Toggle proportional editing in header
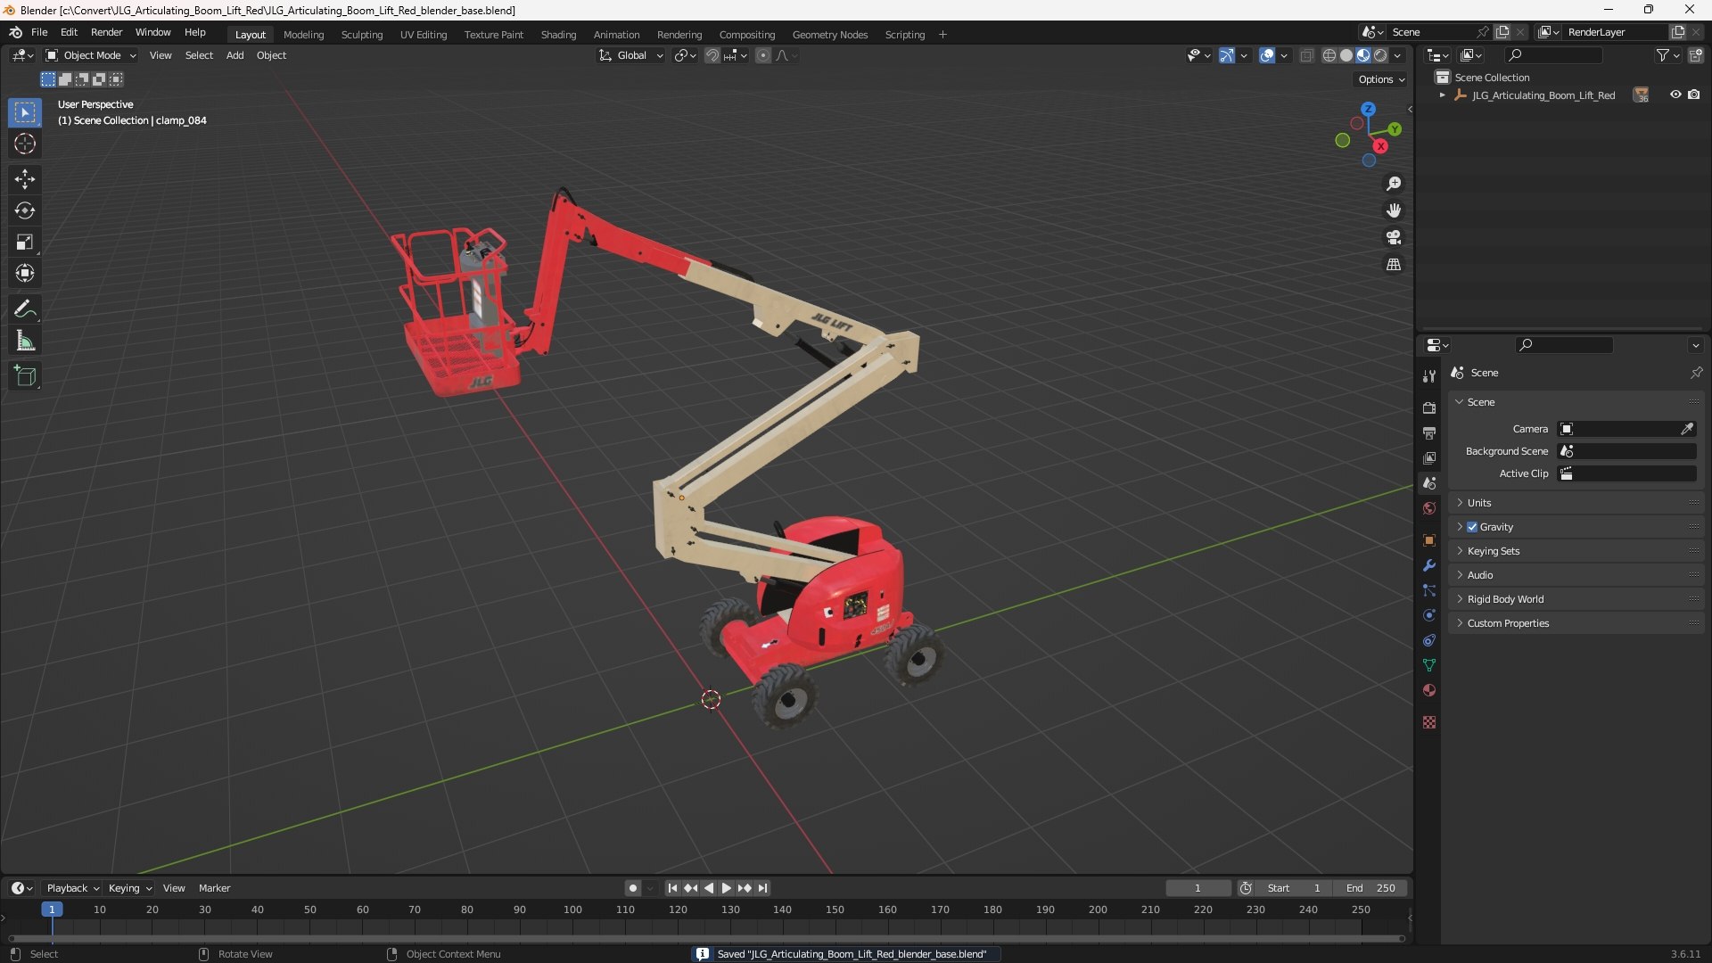 click(x=763, y=55)
